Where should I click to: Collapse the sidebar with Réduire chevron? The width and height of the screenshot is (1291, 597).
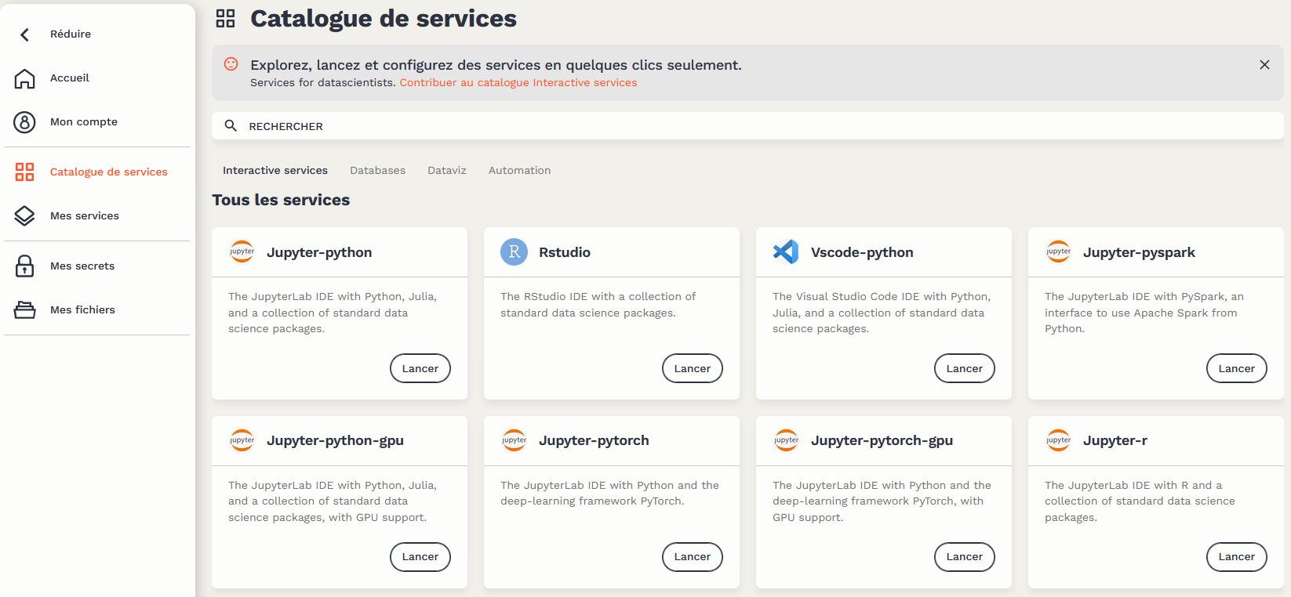coord(25,34)
